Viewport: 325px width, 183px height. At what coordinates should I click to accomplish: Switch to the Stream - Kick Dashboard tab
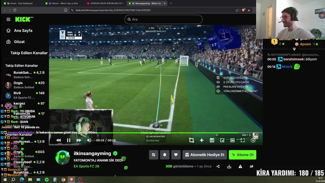[21, 3]
